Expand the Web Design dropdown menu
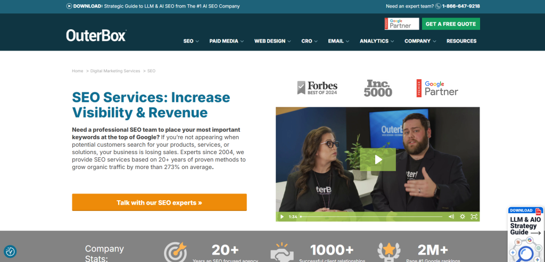Viewport: 545px width, 262px height. click(272, 41)
